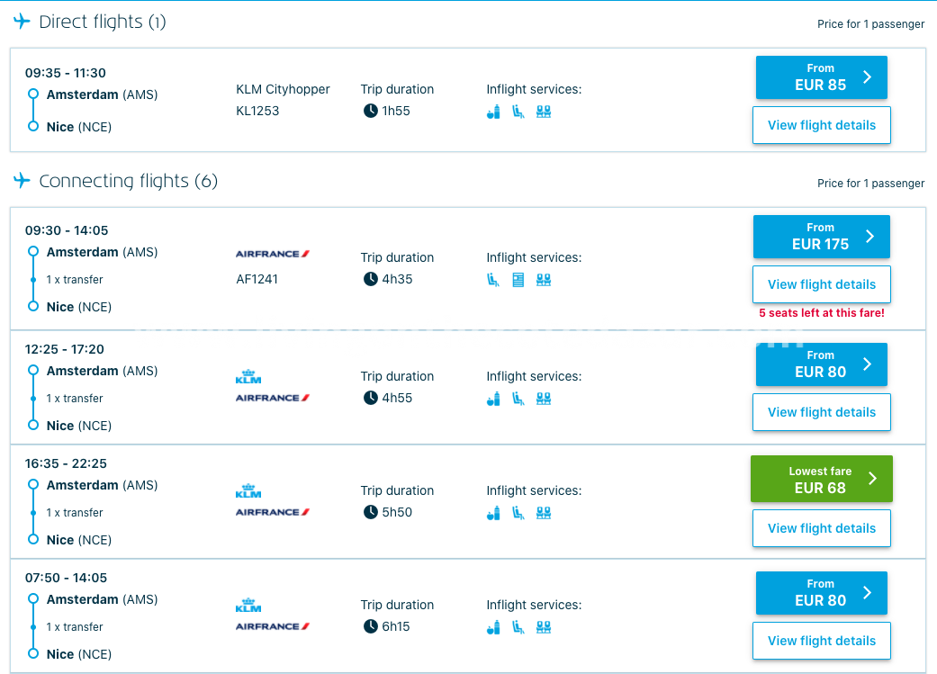Select the Lowest fare EUR 68 option
The width and height of the screenshot is (937, 674).
821,479
